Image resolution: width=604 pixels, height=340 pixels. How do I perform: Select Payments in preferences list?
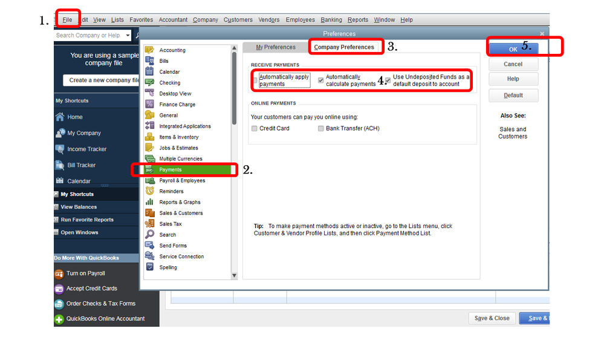click(187, 169)
